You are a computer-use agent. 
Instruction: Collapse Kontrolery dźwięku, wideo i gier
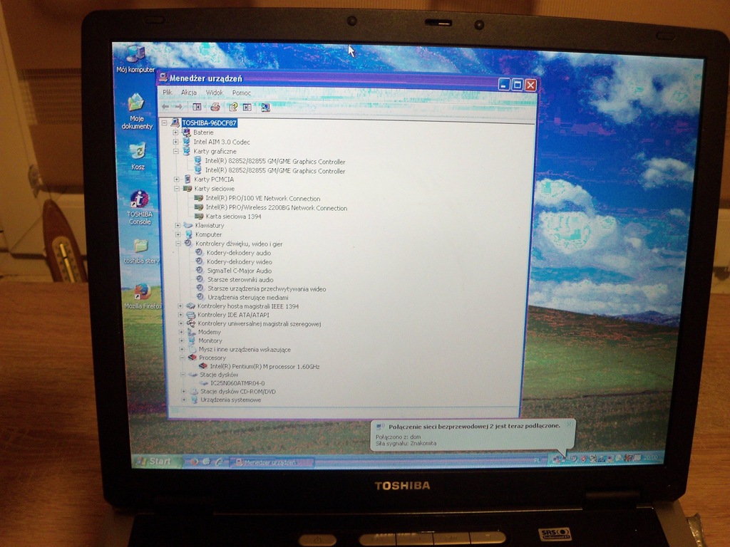pyautogui.click(x=178, y=244)
